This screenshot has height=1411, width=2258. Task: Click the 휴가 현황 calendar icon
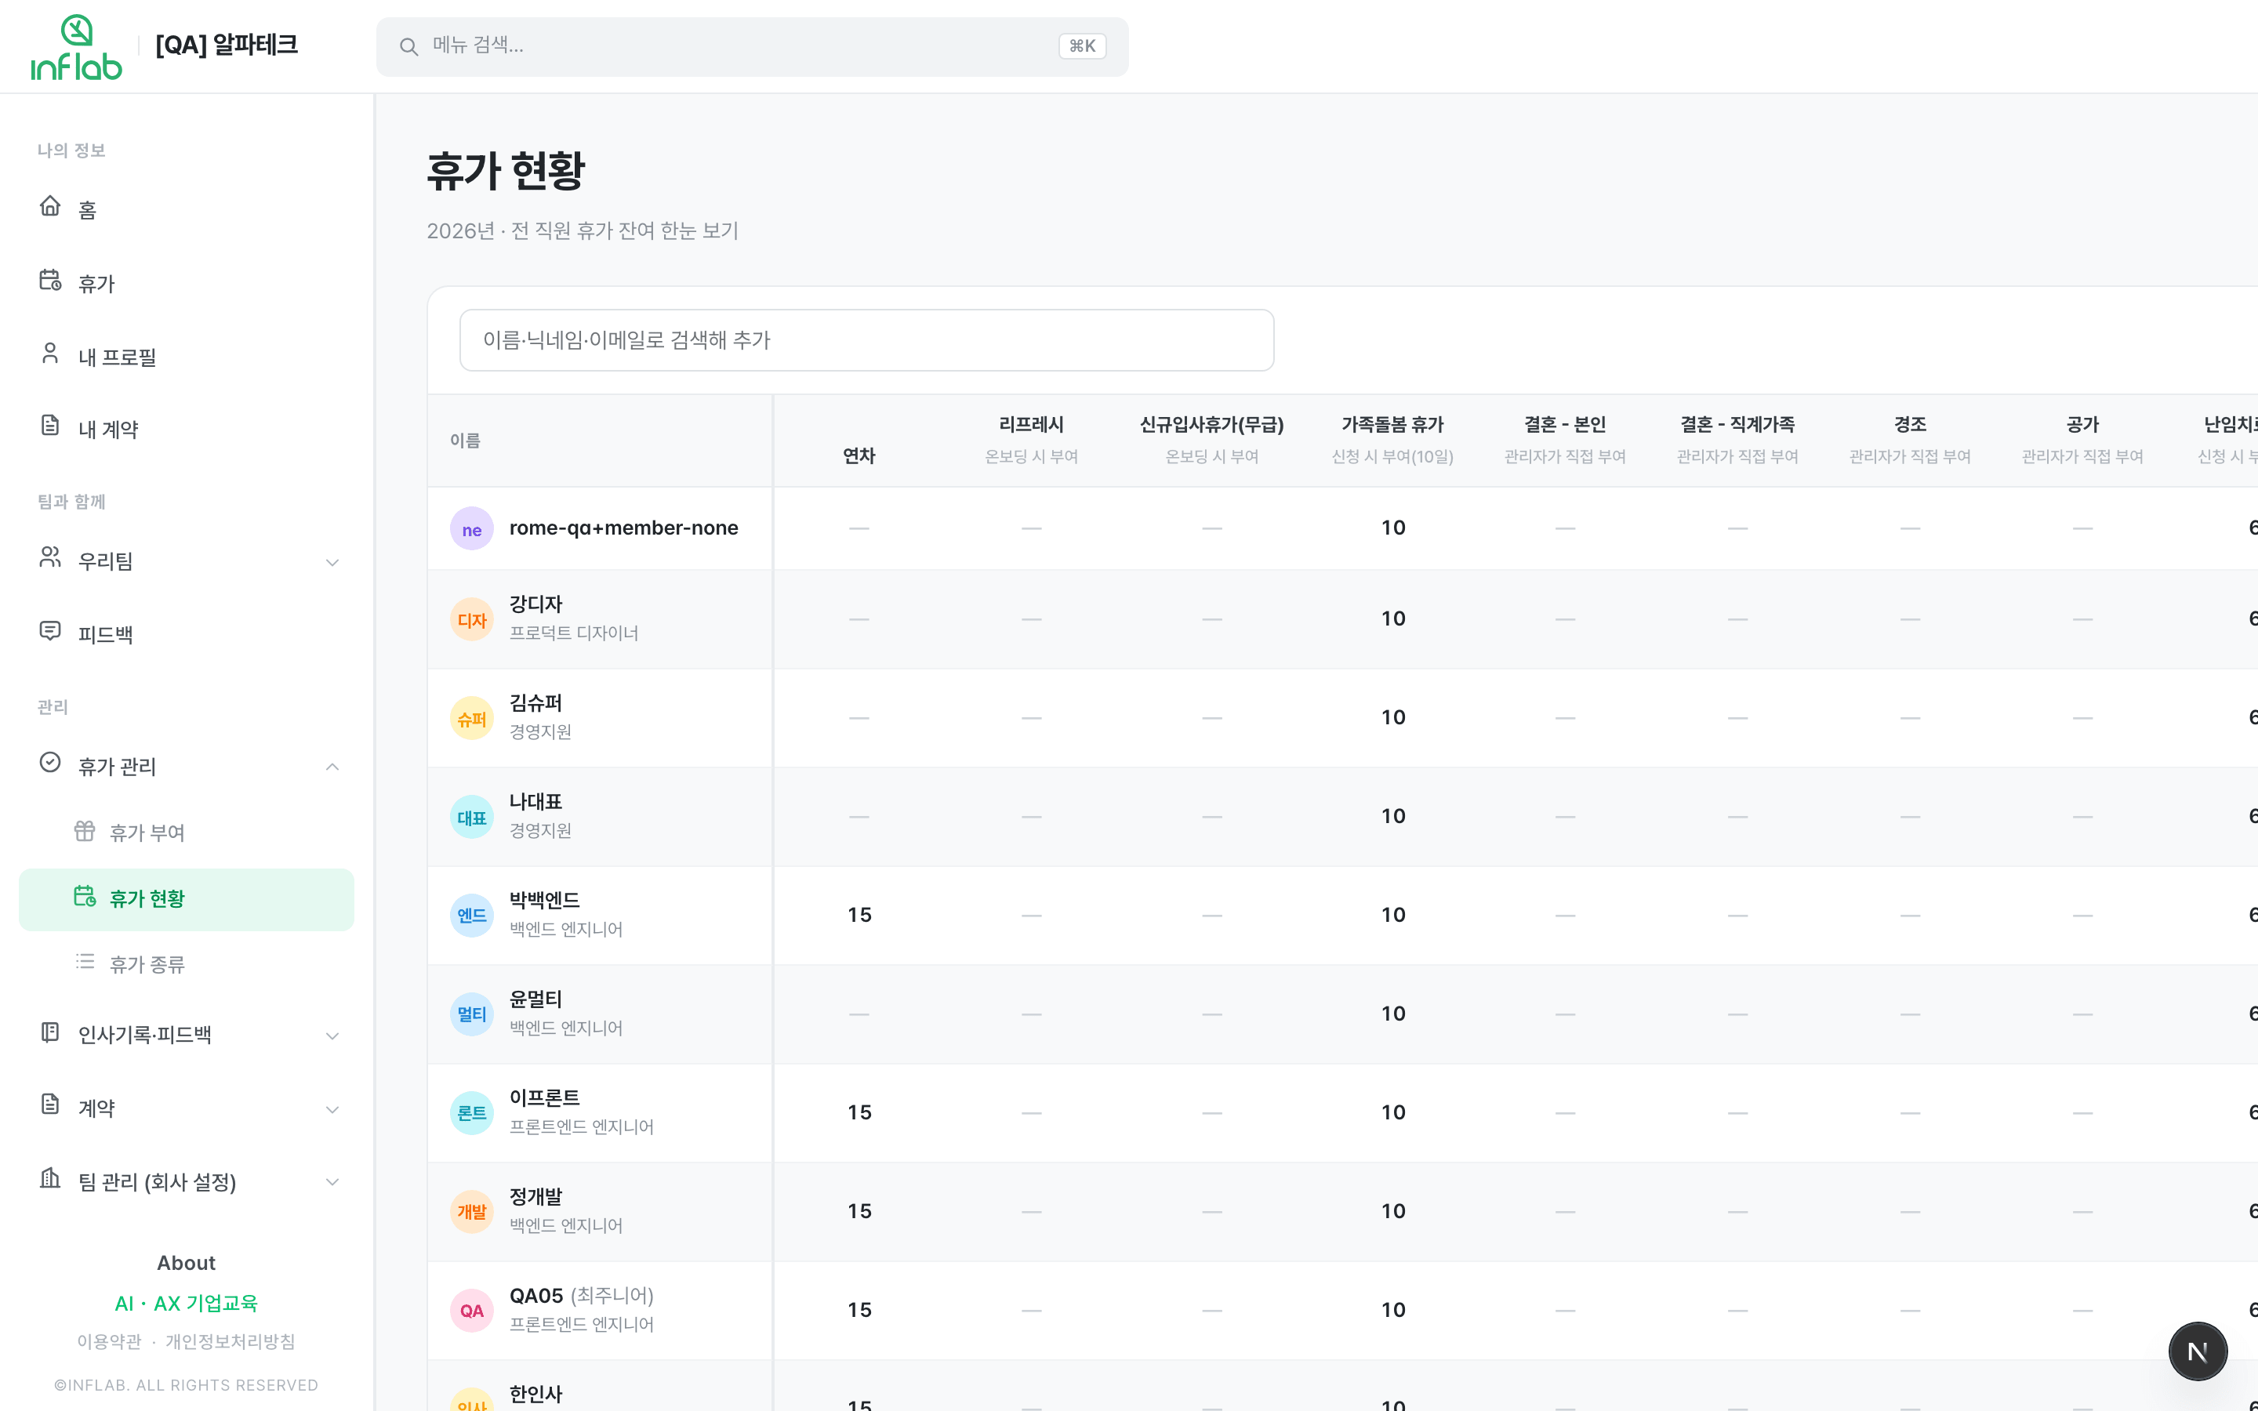tap(85, 897)
